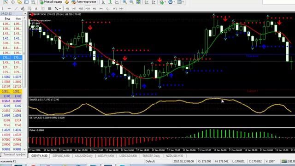This screenshot has height=166, width=295.
Task: Click Market Watch scrollbar up arrow
Action: click(24, 18)
